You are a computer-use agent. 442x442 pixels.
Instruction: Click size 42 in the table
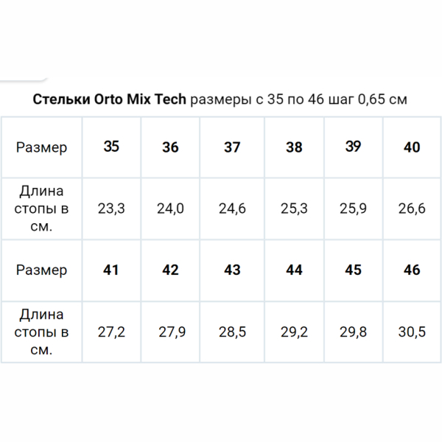pos(170,270)
